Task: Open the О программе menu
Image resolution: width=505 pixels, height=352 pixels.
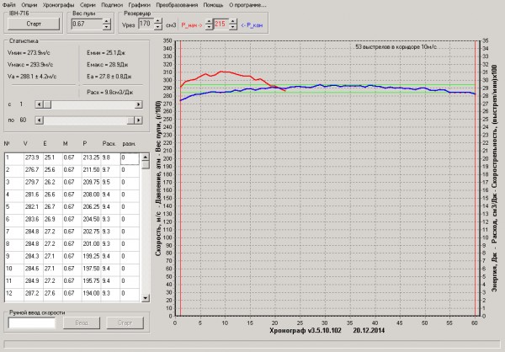Action: tap(247, 5)
